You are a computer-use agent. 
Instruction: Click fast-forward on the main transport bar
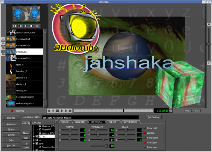[x=70, y=111]
